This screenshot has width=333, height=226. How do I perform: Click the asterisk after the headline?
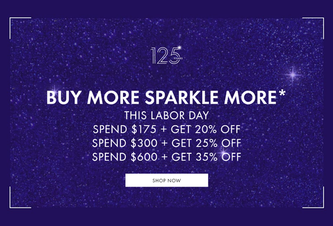[282, 94]
